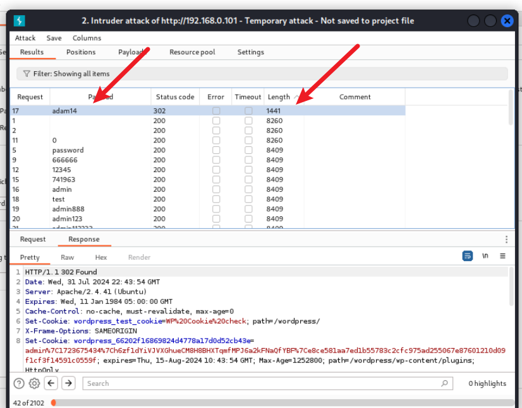The height and width of the screenshot is (408, 522).
Task: Open the Request message tab
Action: click(x=33, y=239)
